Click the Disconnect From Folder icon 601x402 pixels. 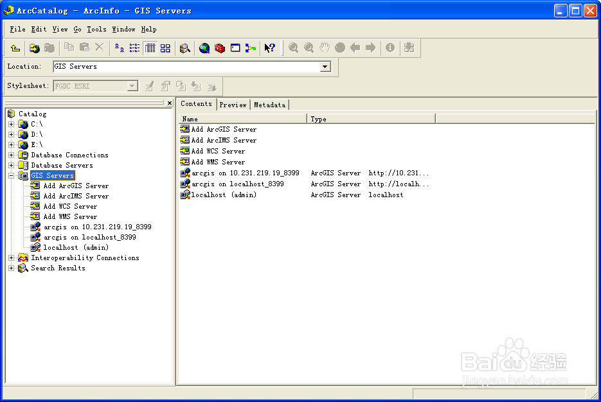[49, 48]
